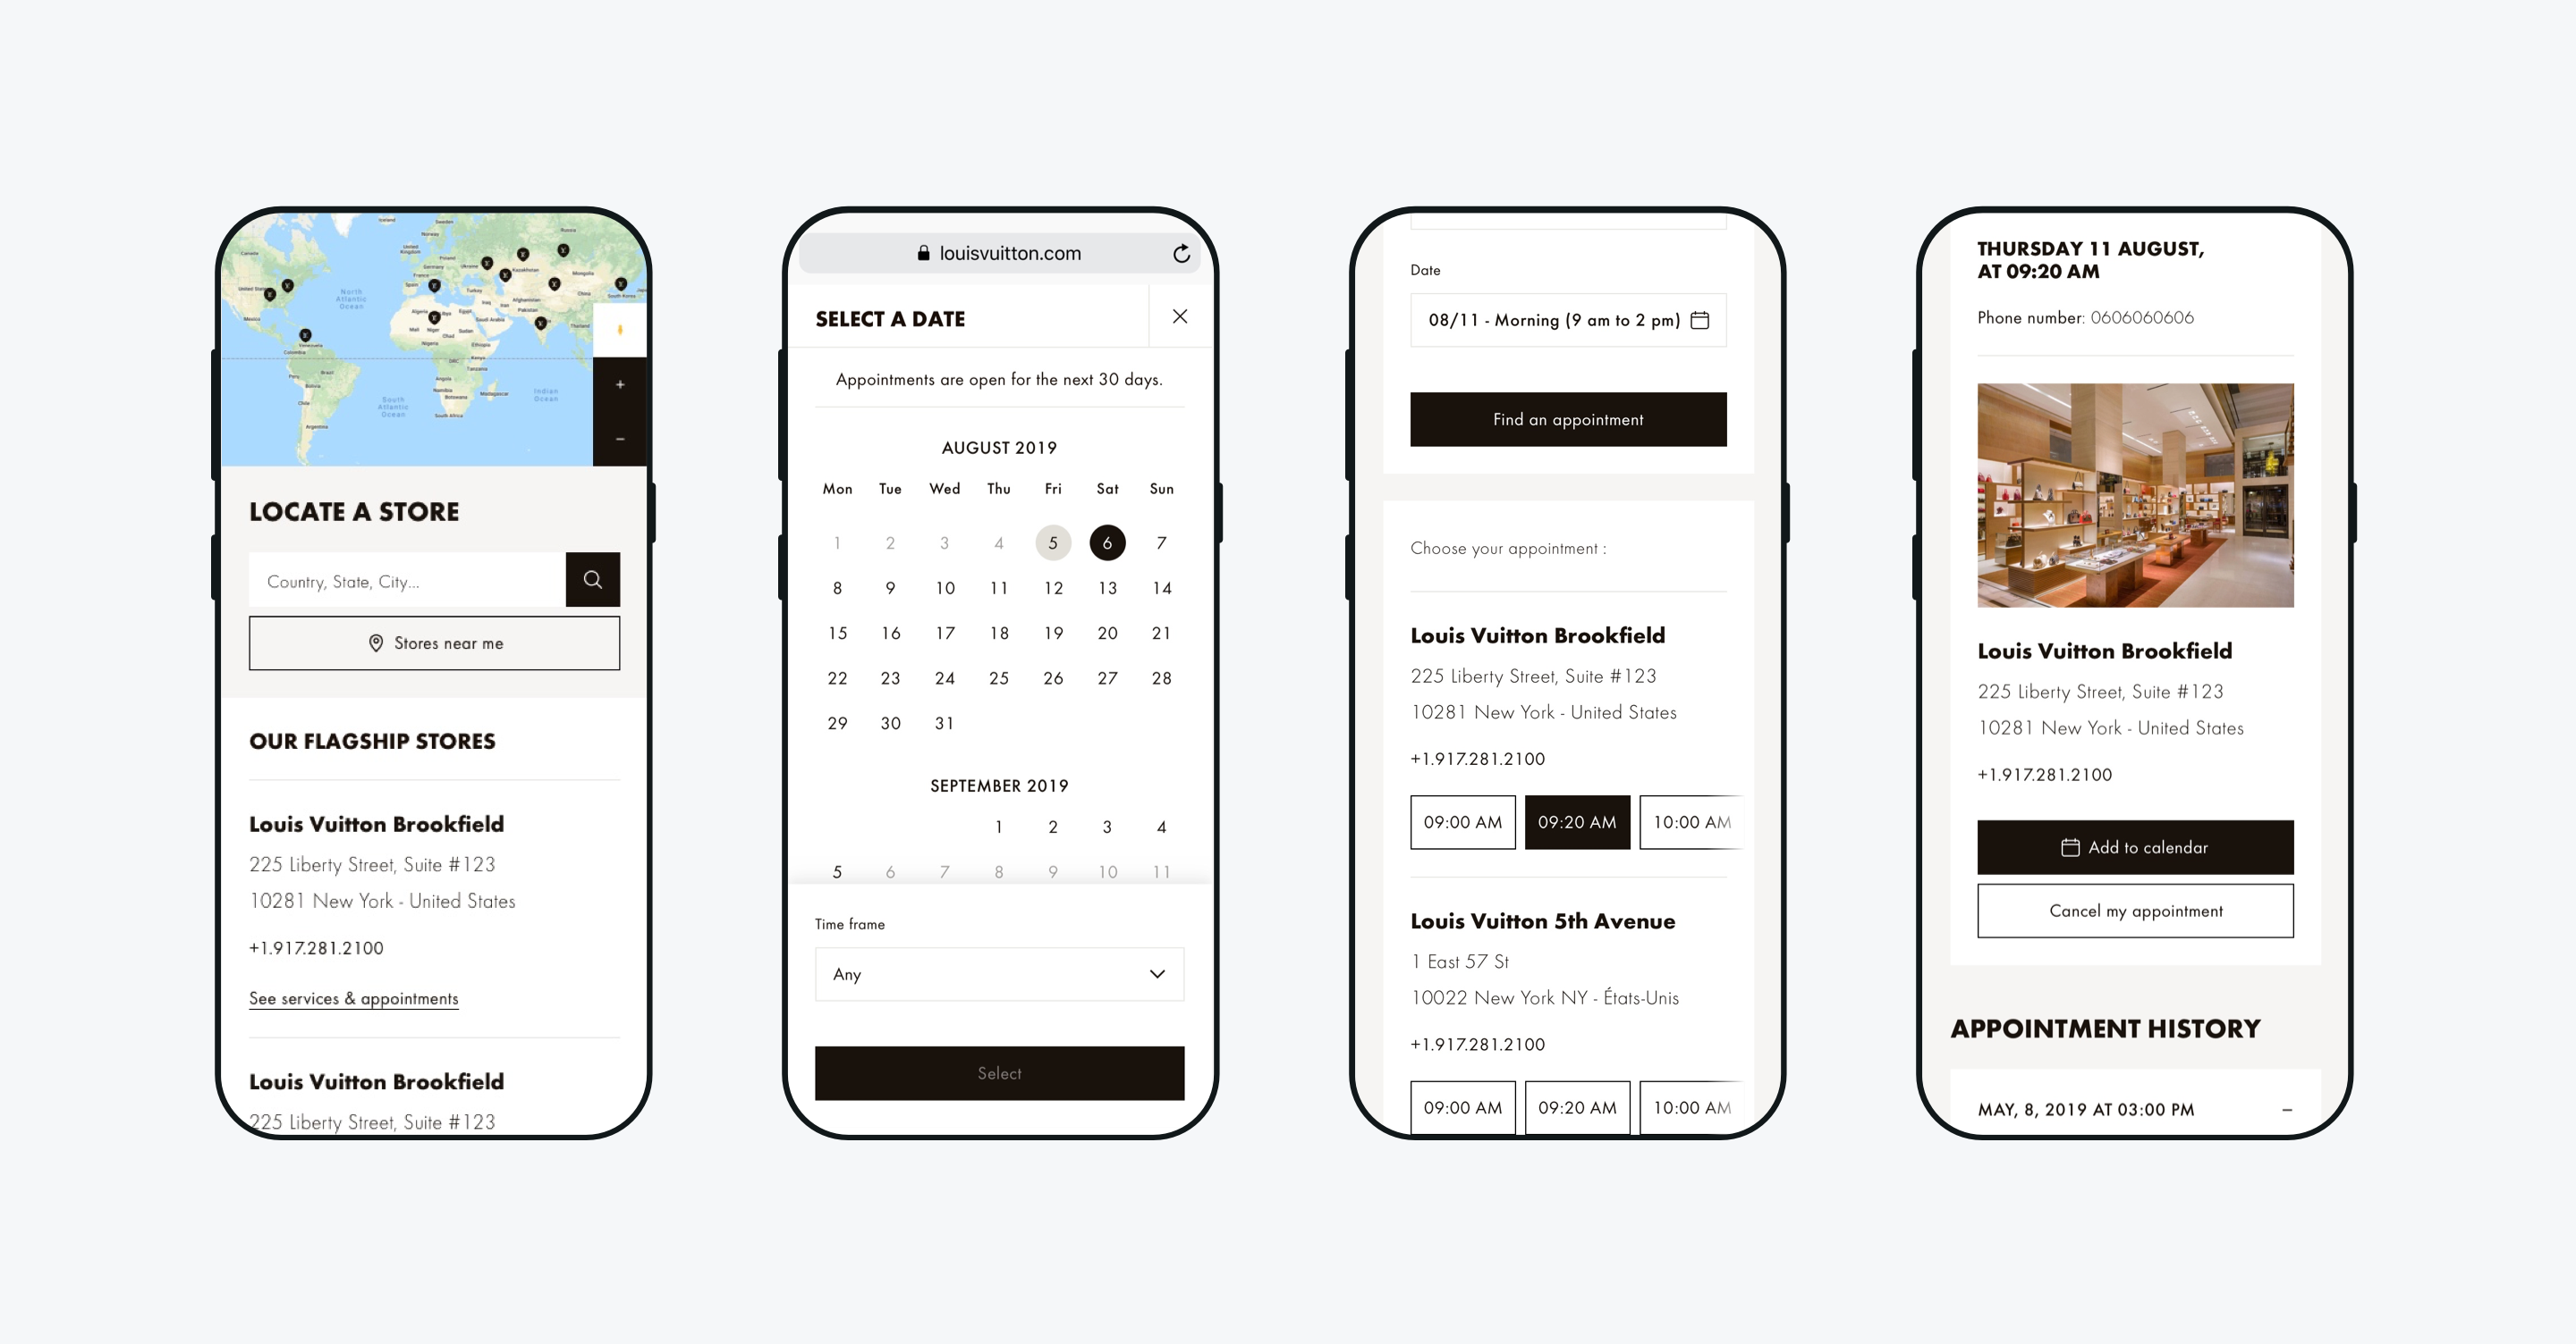The width and height of the screenshot is (2576, 1344).
Task: Toggle the 09:00 AM time selection
Action: [1460, 822]
